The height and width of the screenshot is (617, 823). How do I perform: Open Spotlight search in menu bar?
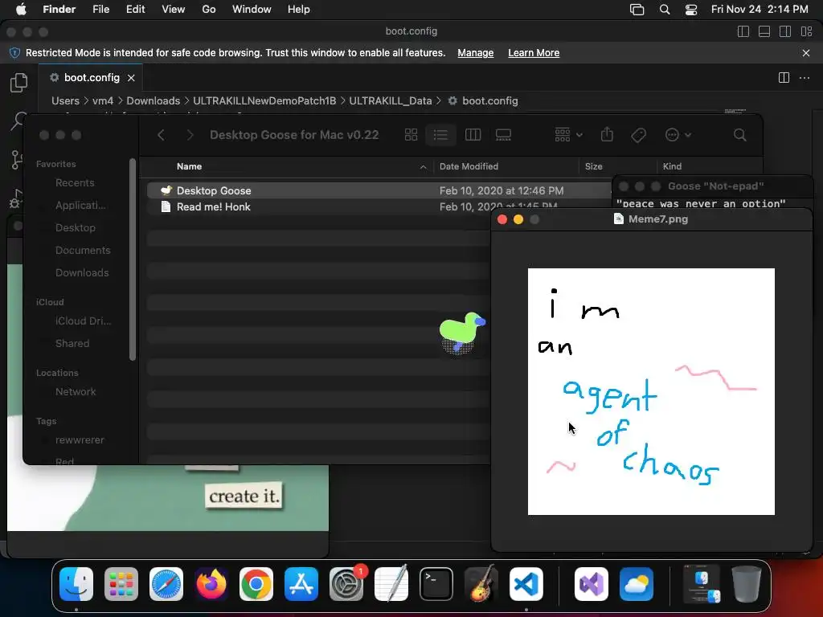(665, 10)
